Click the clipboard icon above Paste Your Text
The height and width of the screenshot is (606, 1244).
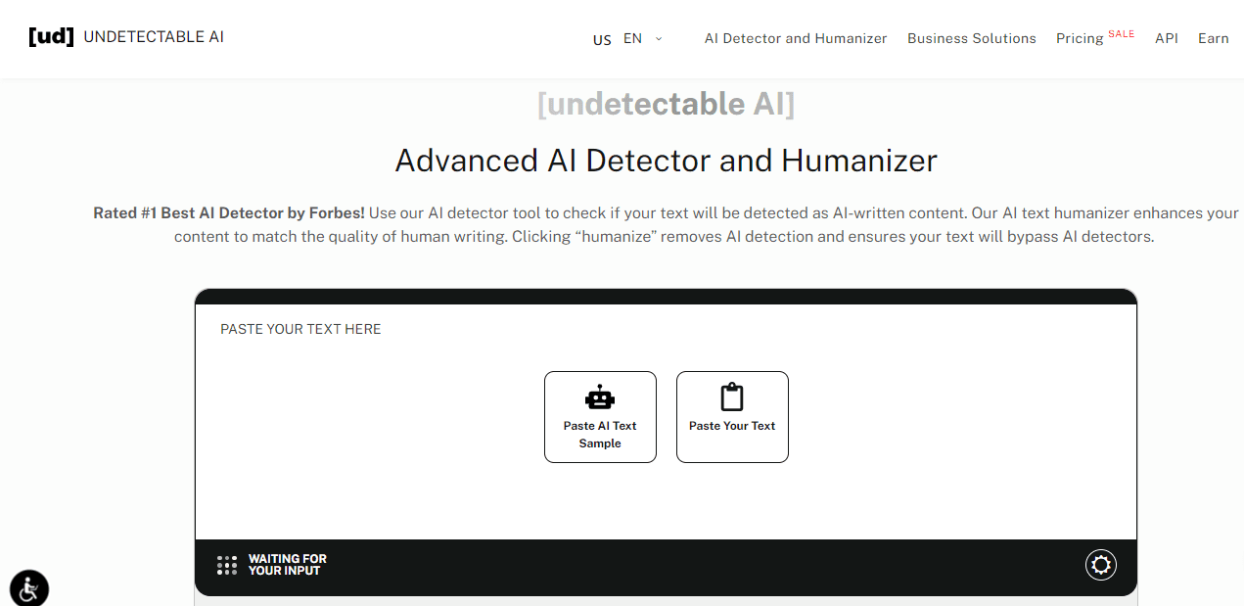coord(732,396)
